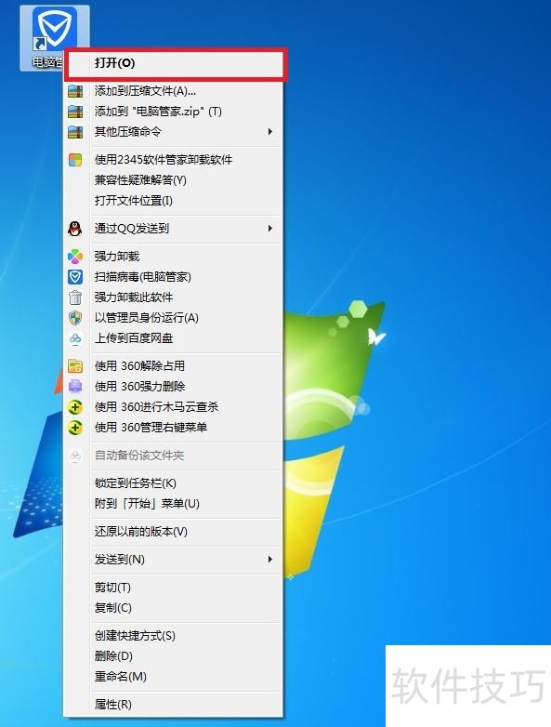Choose 使用 360解除占用
This screenshot has height=727, width=551.
tap(174, 365)
